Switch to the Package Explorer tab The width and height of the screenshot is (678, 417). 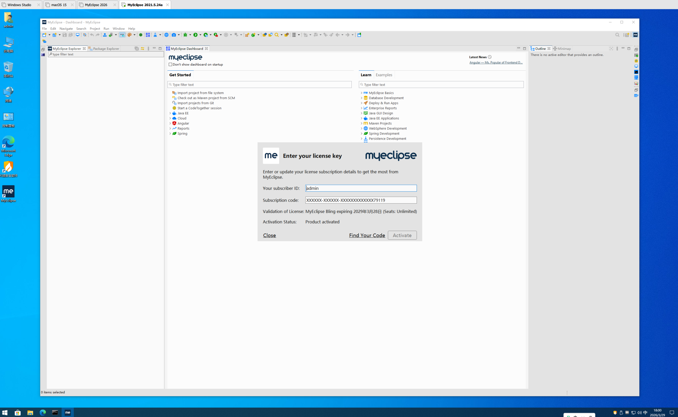point(104,49)
